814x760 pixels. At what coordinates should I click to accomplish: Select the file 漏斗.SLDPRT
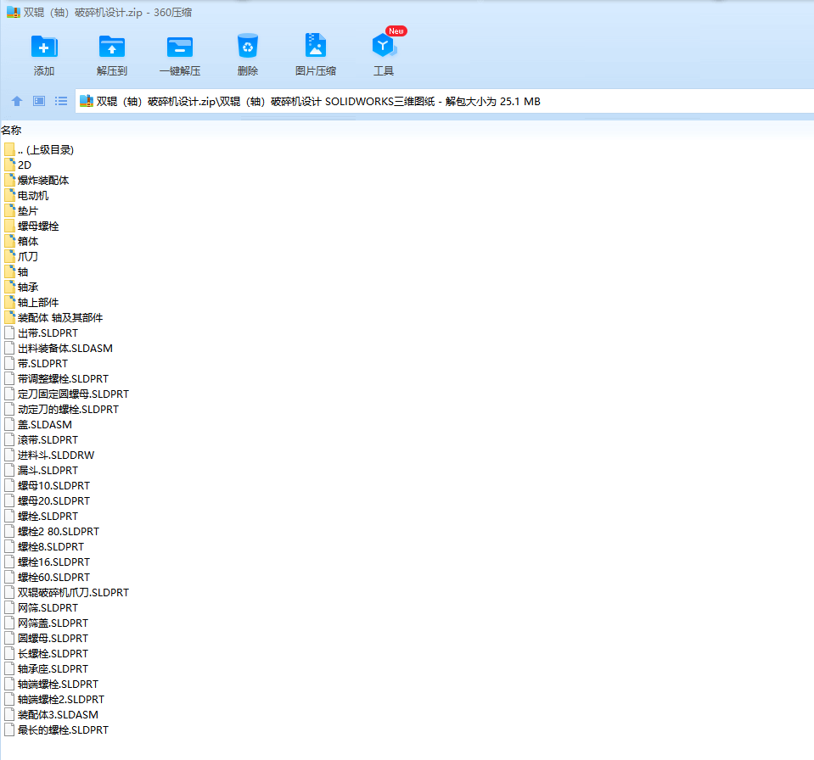(x=41, y=471)
